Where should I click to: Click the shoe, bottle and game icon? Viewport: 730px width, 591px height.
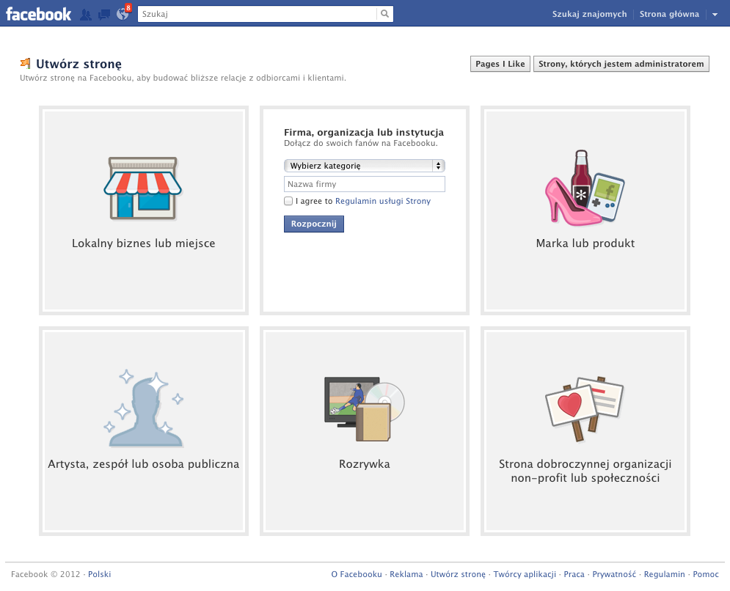585,188
